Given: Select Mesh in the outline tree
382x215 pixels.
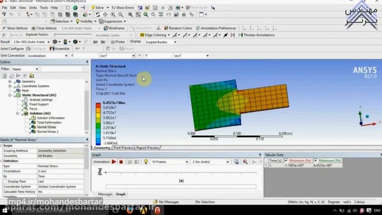Looking at the screenshot, I should (x=26, y=91).
